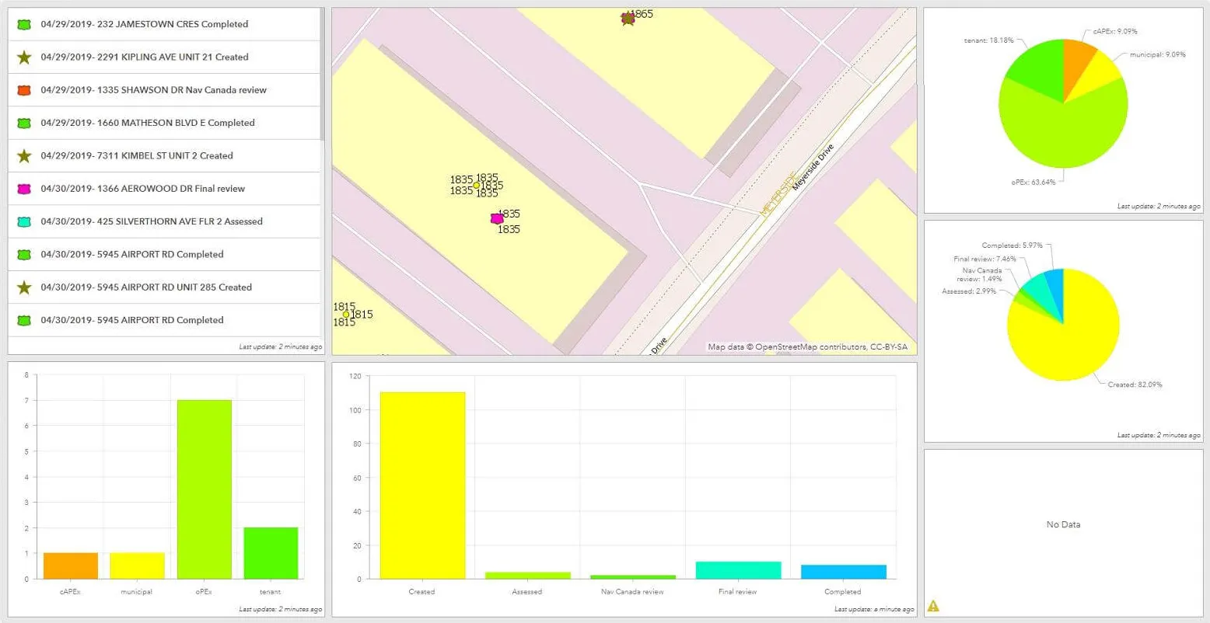The image size is (1210, 623).
Task: Open the OpenStreetMap contributors attribution on the map
Action: coord(807,347)
